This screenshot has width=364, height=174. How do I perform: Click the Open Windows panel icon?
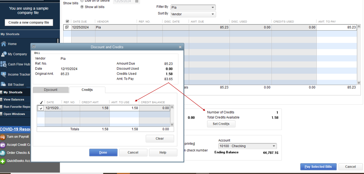point(1,114)
